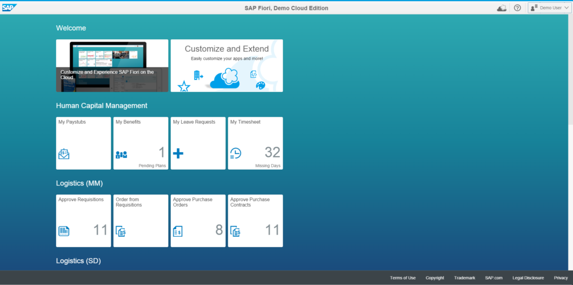Click the page vertical scrollbar
Viewport: 573px width, 285px height.
[x=570, y=69]
